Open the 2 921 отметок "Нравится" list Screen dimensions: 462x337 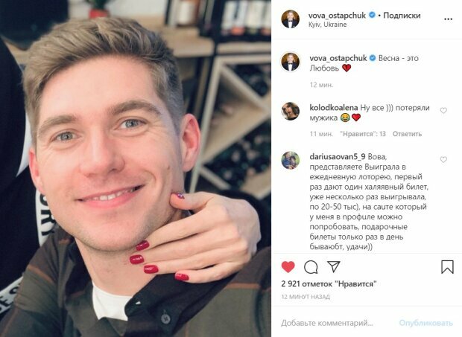pos(329,283)
